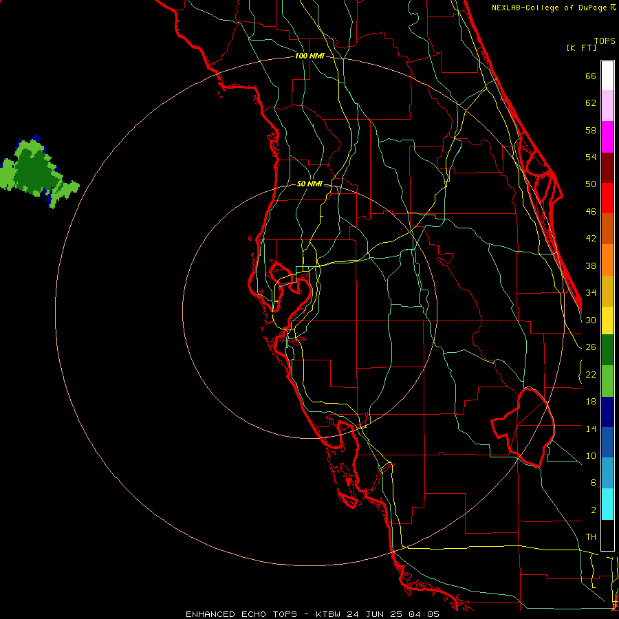The image size is (619, 619).
Task: Click the light pink 62 K FT legend swatch
Action: click(x=607, y=105)
